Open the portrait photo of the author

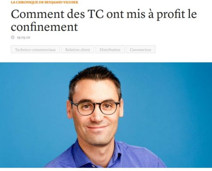tap(106, 115)
